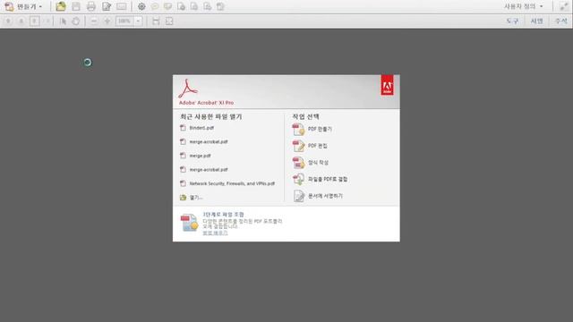Click the zoom out minus icon
The height and width of the screenshot is (322, 573).
point(94,21)
